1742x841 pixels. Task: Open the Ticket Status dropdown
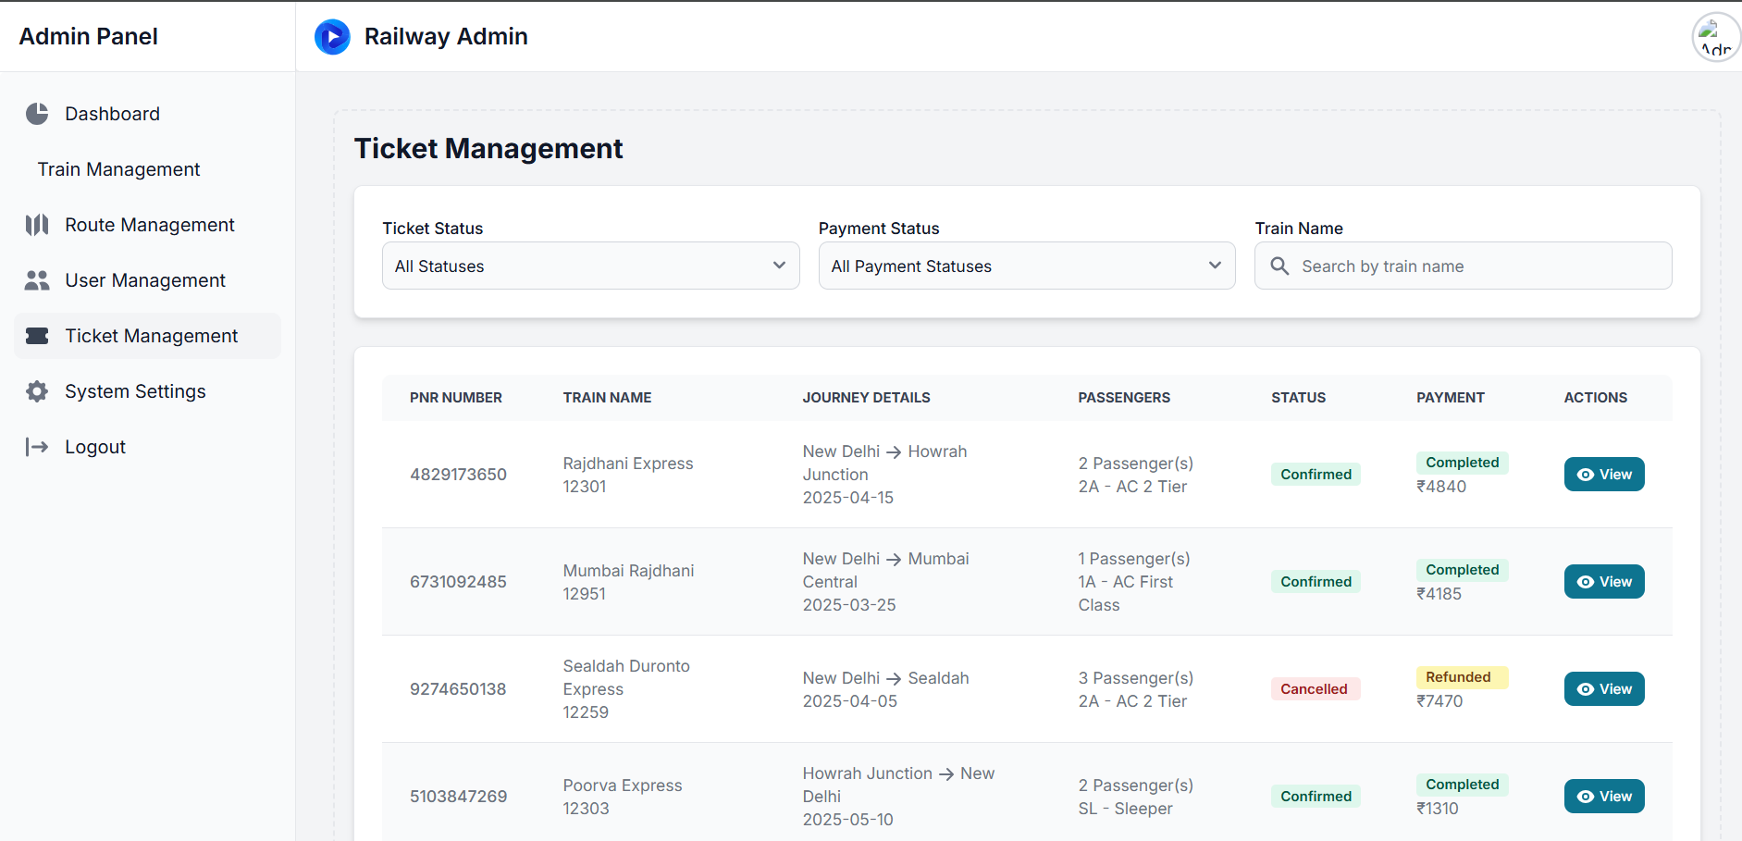590,266
